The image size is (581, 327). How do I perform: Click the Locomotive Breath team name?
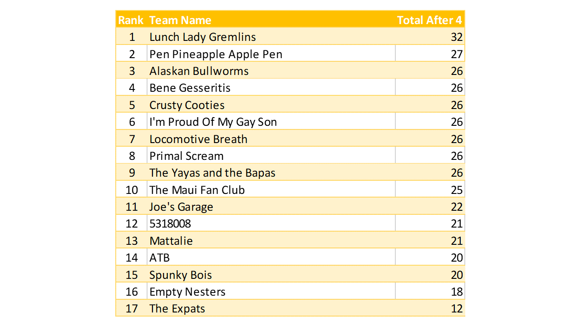pyautogui.click(x=198, y=139)
